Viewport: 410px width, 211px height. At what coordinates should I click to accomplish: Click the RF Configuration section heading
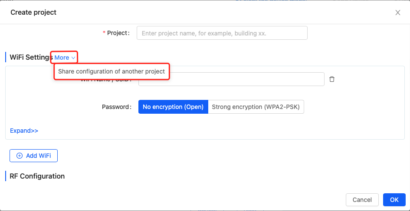click(x=37, y=176)
